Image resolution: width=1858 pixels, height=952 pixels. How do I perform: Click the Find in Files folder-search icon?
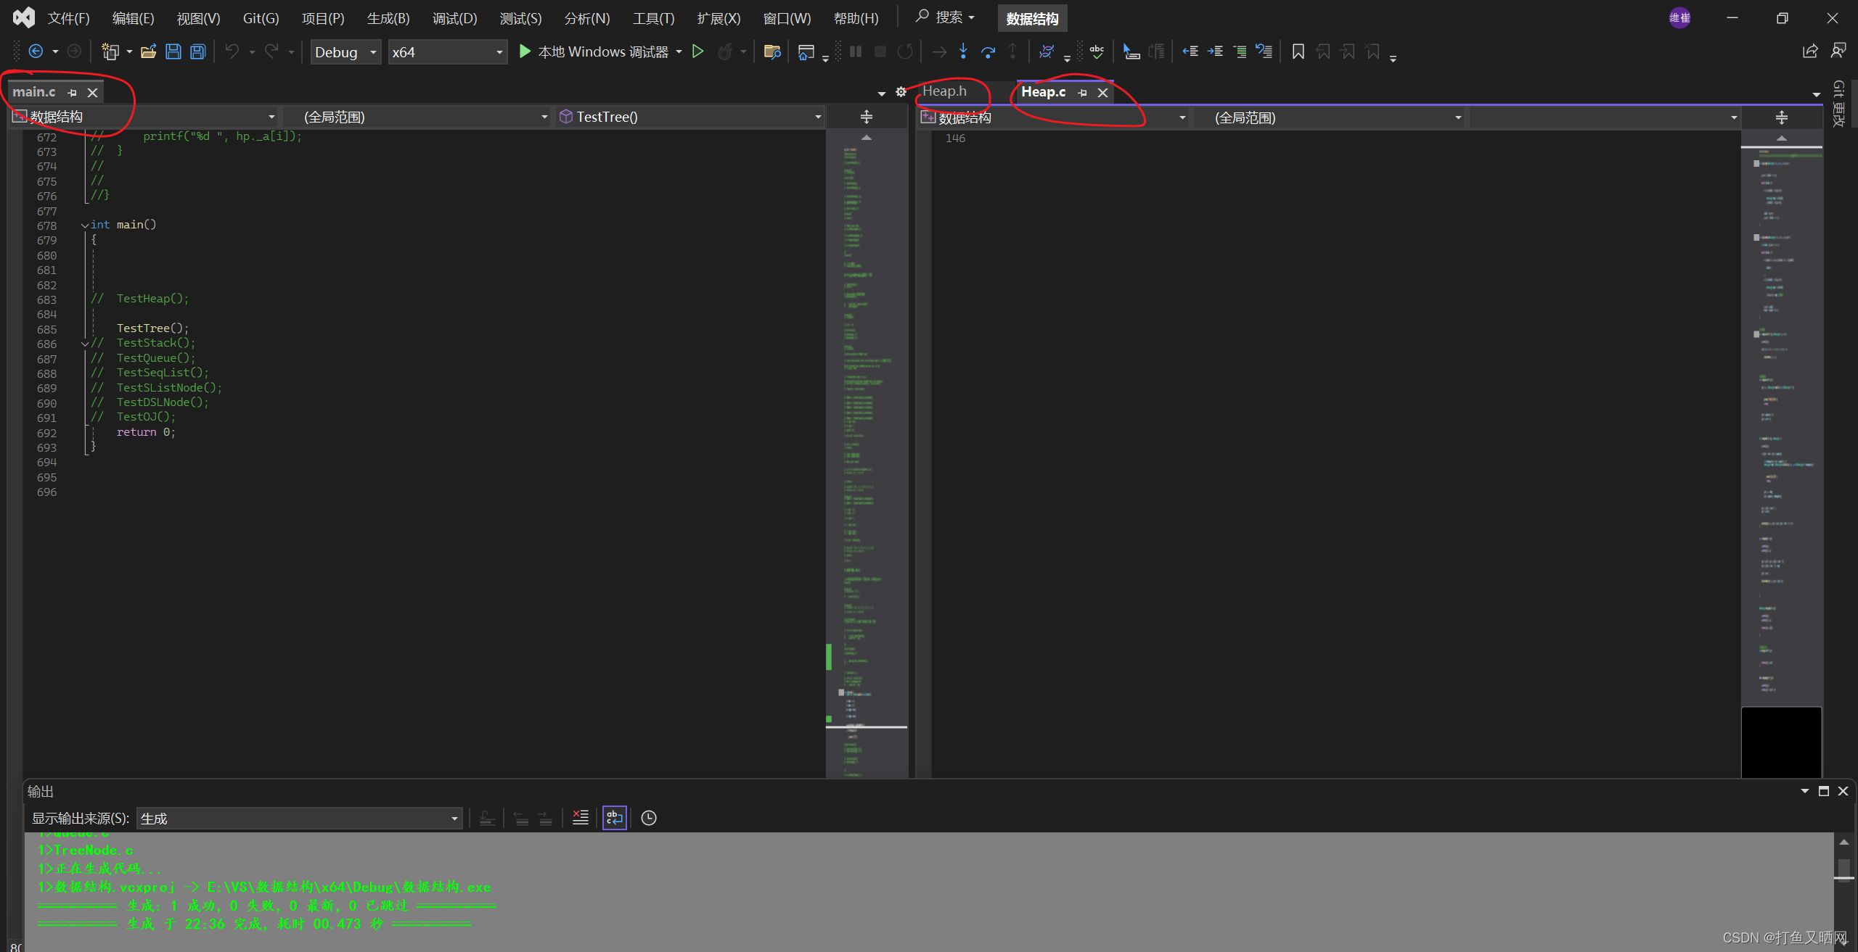772,51
